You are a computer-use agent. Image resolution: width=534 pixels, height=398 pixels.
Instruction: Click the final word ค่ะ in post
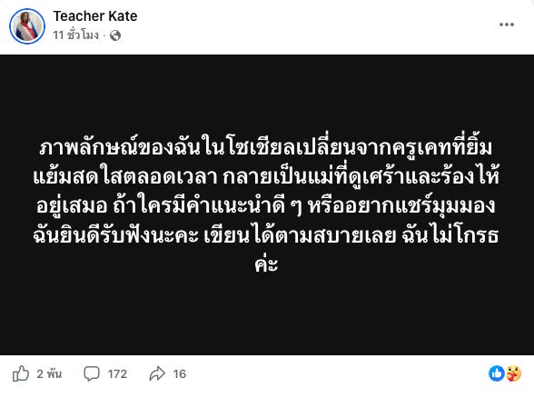(266, 264)
